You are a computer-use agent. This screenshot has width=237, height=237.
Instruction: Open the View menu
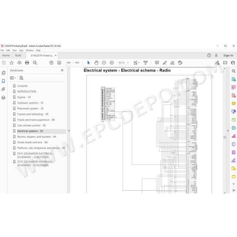click(x=15, y=50)
